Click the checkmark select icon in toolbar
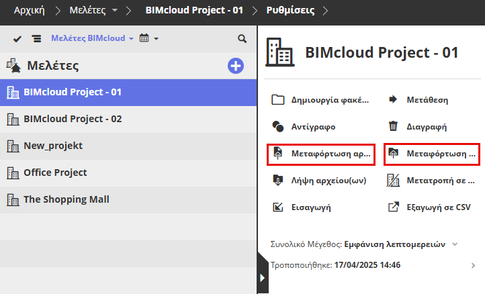The width and height of the screenshot is (485, 294). point(17,39)
